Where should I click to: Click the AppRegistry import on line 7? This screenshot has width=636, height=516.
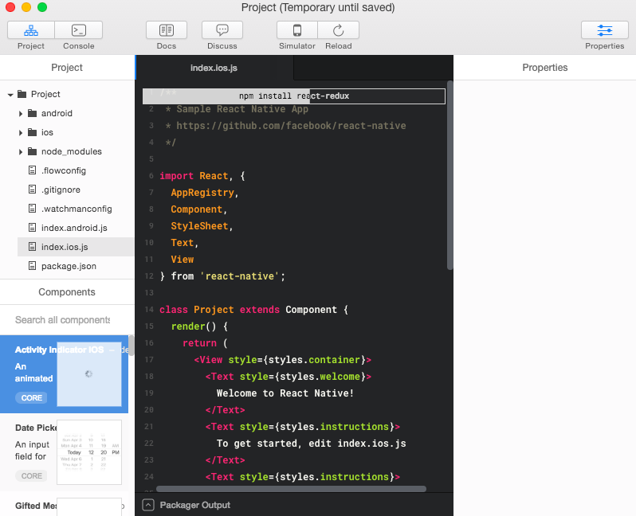pyautogui.click(x=202, y=193)
